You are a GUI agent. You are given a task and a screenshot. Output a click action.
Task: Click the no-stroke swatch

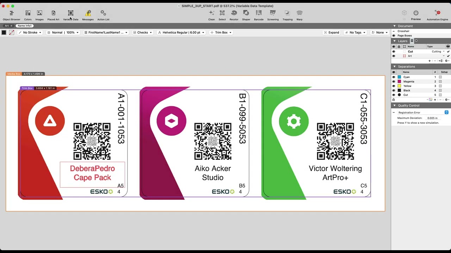coord(12,32)
